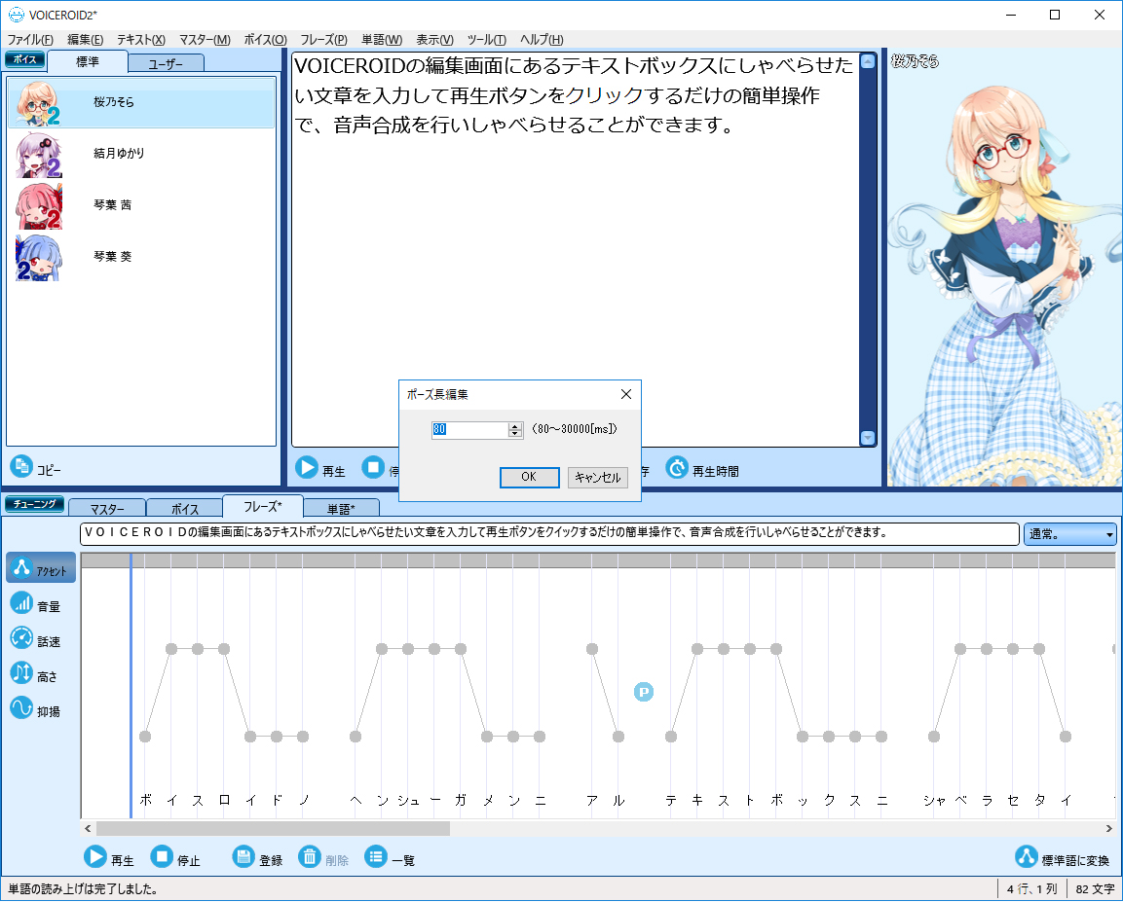Select the 音量 volume tuning icon
This screenshot has width=1123, height=902.
(x=21, y=603)
